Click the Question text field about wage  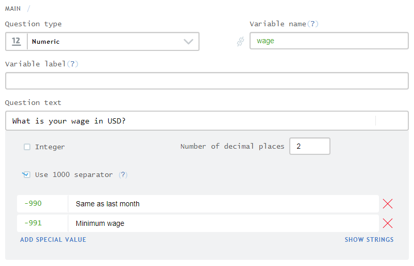click(191, 121)
